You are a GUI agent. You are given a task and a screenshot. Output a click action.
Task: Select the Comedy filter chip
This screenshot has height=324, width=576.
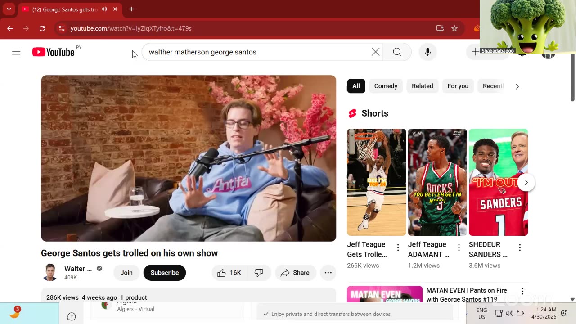click(x=386, y=86)
